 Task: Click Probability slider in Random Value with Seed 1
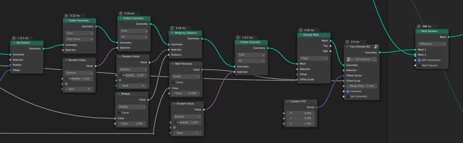187,122
